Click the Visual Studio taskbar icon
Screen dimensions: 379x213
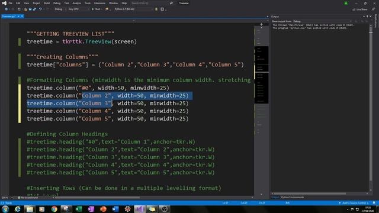(x=140, y=209)
